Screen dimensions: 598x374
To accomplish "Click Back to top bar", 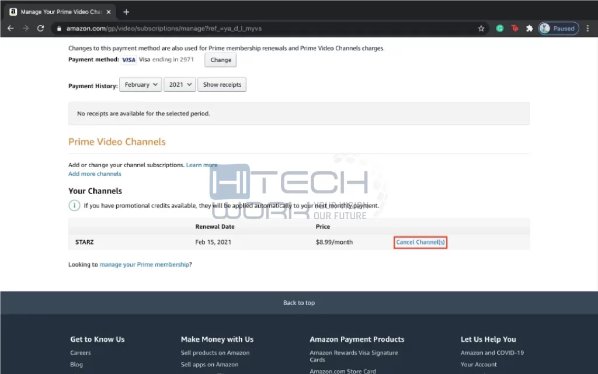I will pyautogui.click(x=299, y=303).
